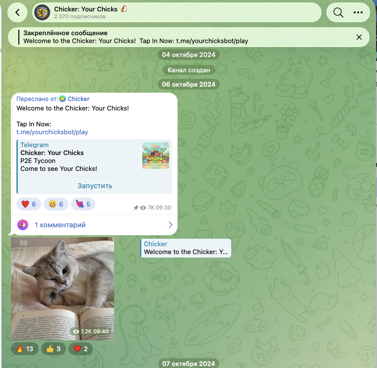Image resolution: width=377 pixels, height=368 pixels.
Task: Open the pinned message banner
Action: point(188,37)
